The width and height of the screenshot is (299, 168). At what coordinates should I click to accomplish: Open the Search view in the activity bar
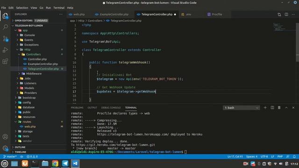5,27
